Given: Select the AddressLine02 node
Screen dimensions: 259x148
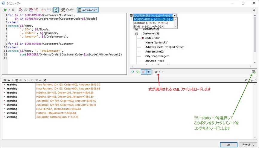Looking at the screenshot, I should (x=154, y=52).
